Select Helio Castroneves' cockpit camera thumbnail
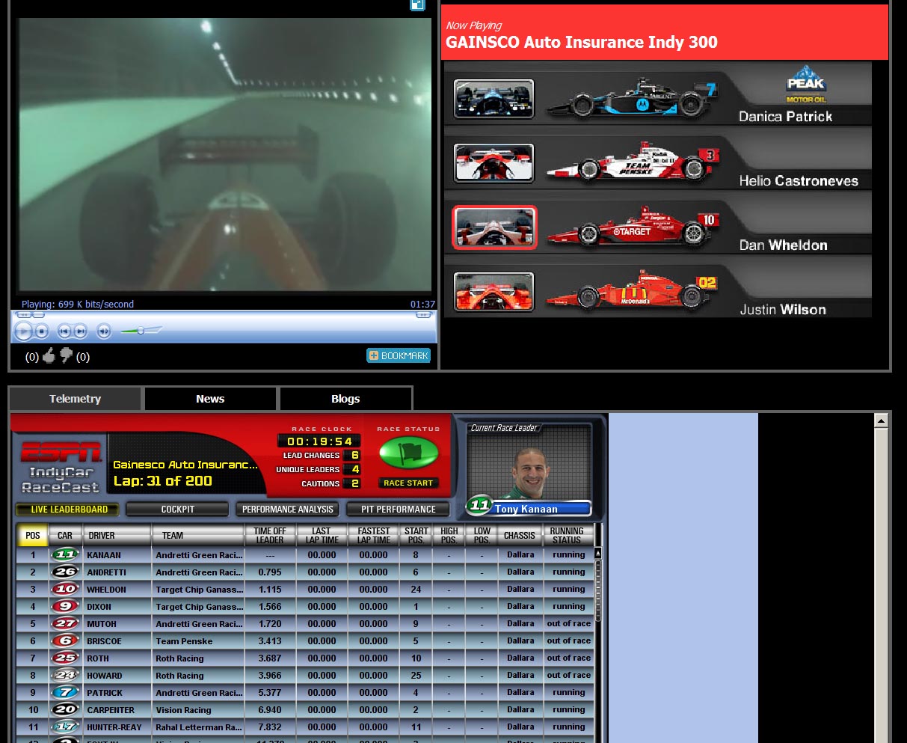907x743 pixels. pos(494,163)
